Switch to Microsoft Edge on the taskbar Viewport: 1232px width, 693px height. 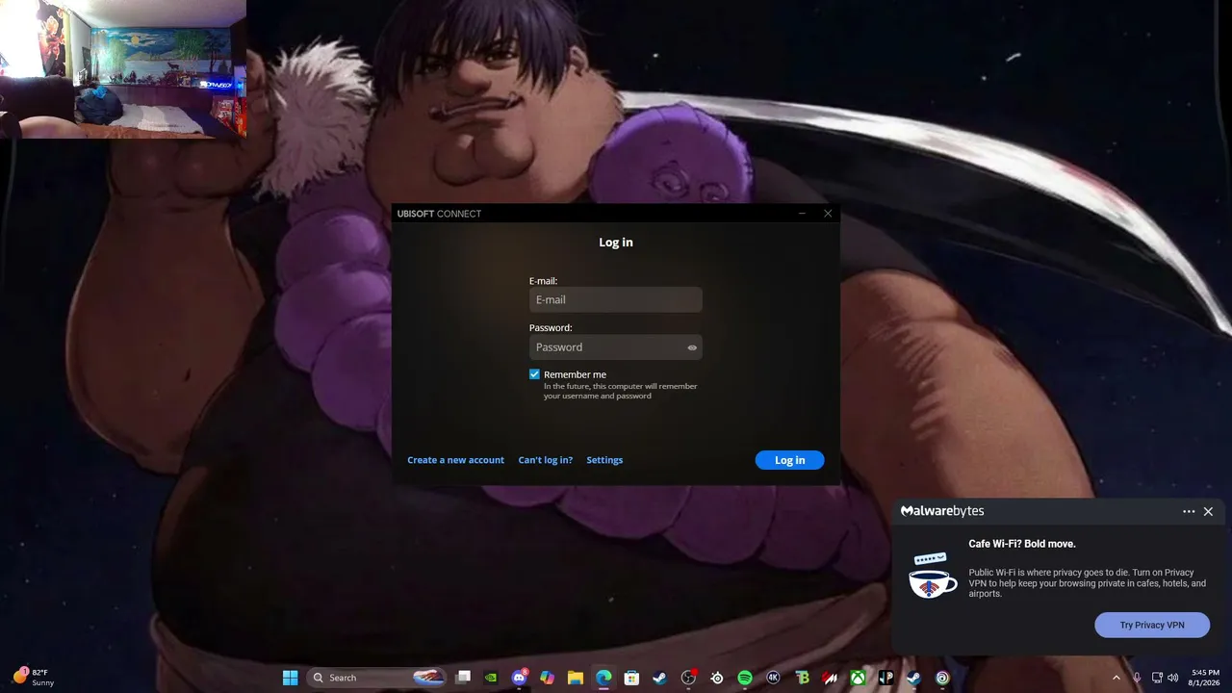point(603,678)
